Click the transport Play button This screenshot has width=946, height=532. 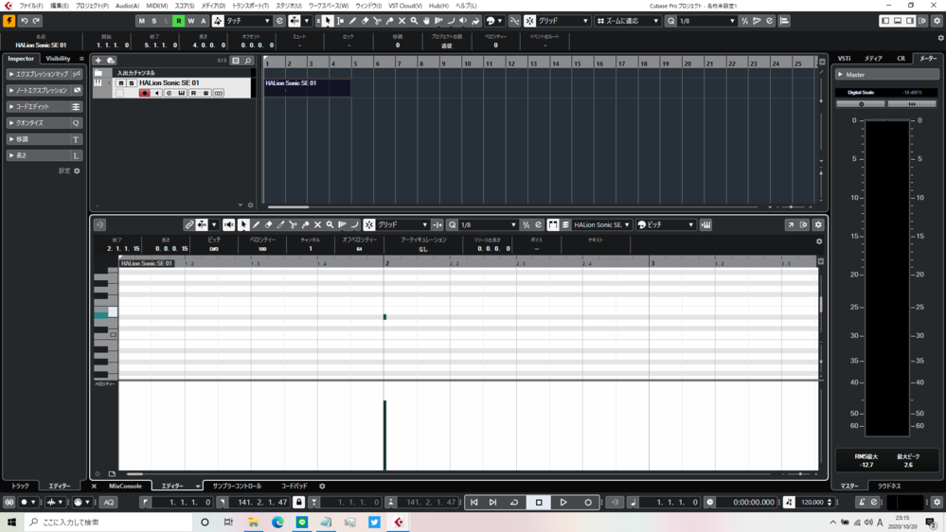[x=562, y=503]
